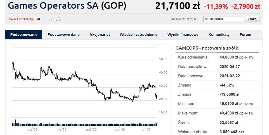Select the Wyniki finansowe tab

tap(183, 35)
